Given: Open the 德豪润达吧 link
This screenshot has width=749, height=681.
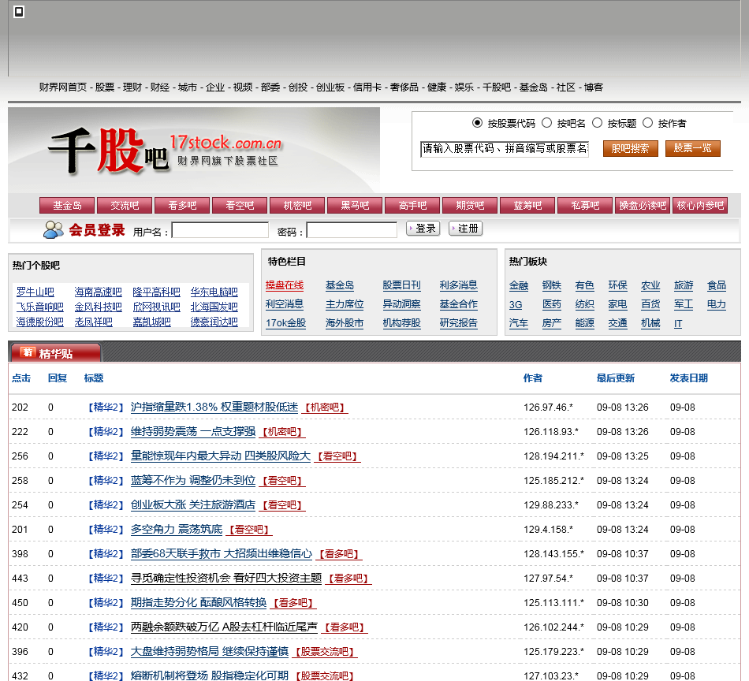Looking at the screenshot, I should tap(214, 322).
